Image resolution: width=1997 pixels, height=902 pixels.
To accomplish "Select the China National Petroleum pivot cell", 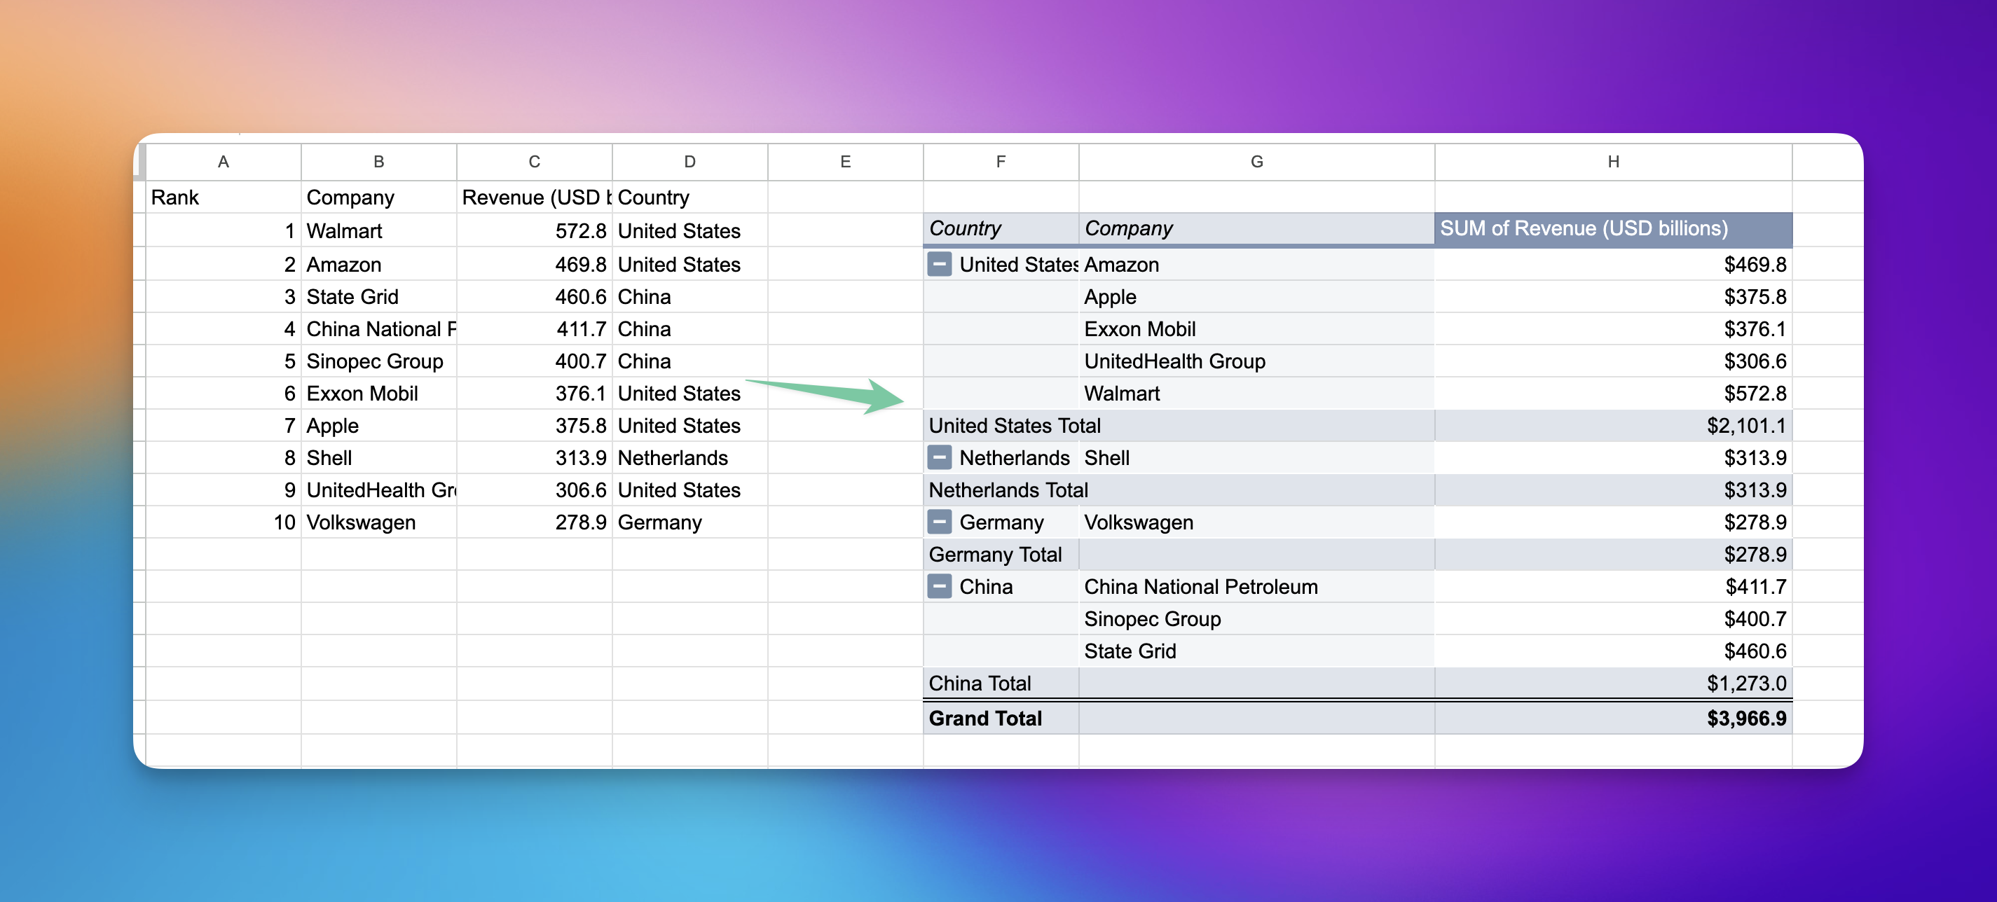I will point(1256,586).
